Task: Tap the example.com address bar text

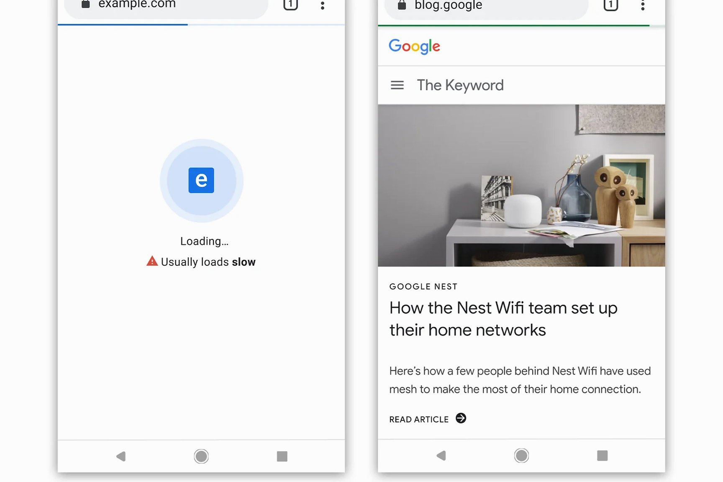Action: pos(137,4)
